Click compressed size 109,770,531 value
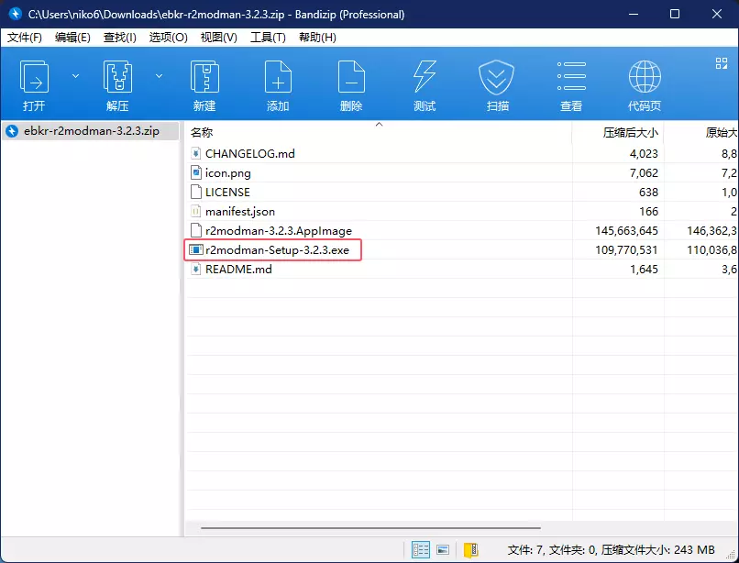 [x=626, y=250]
